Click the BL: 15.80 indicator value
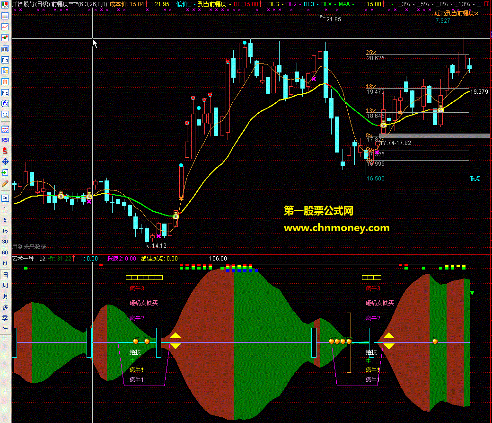Image resolution: width=492 pixels, height=423 pixels. click(247, 4)
